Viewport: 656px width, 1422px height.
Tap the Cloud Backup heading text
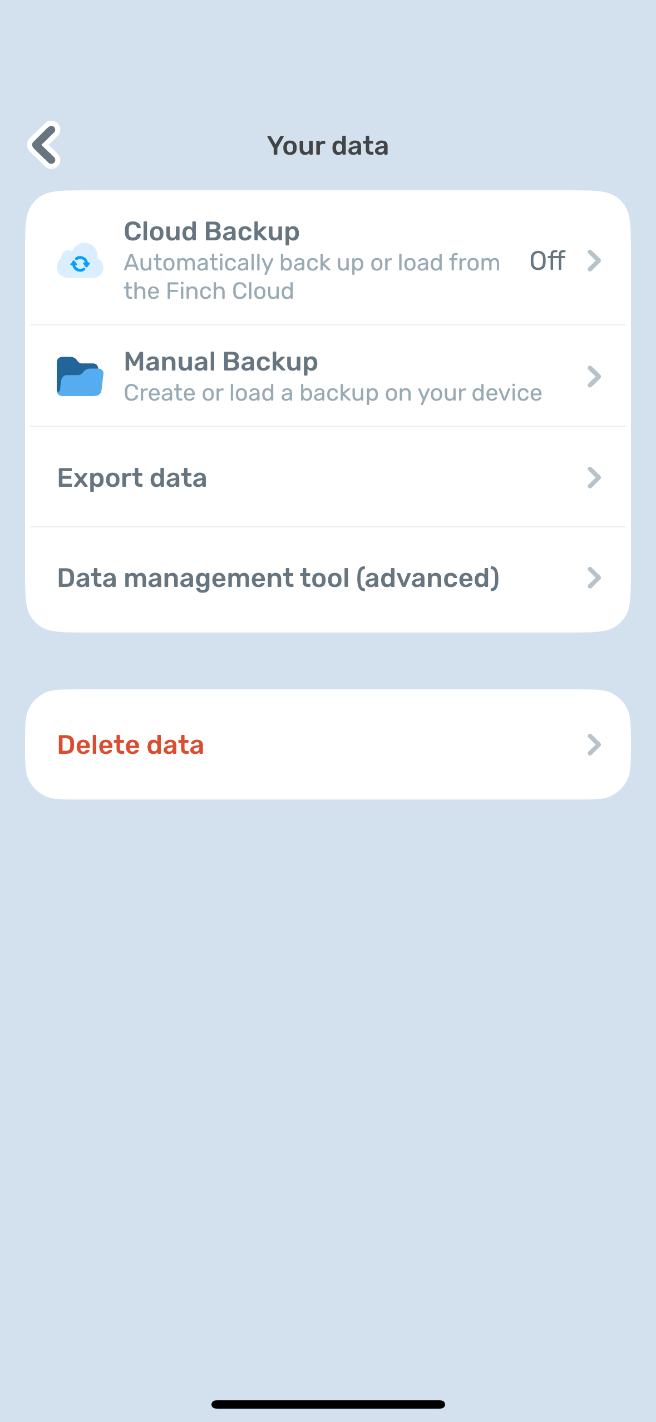(x=211, y=231)
